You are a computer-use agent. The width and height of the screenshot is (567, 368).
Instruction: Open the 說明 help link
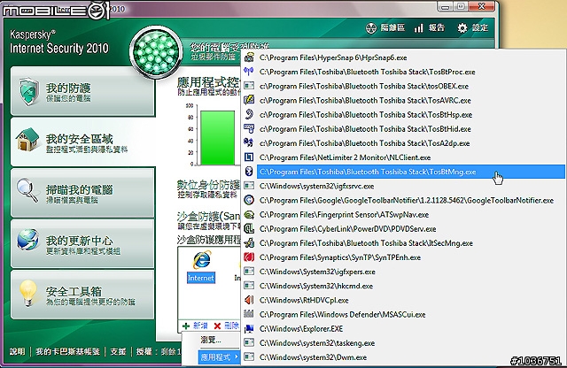[x=17, y=351]
